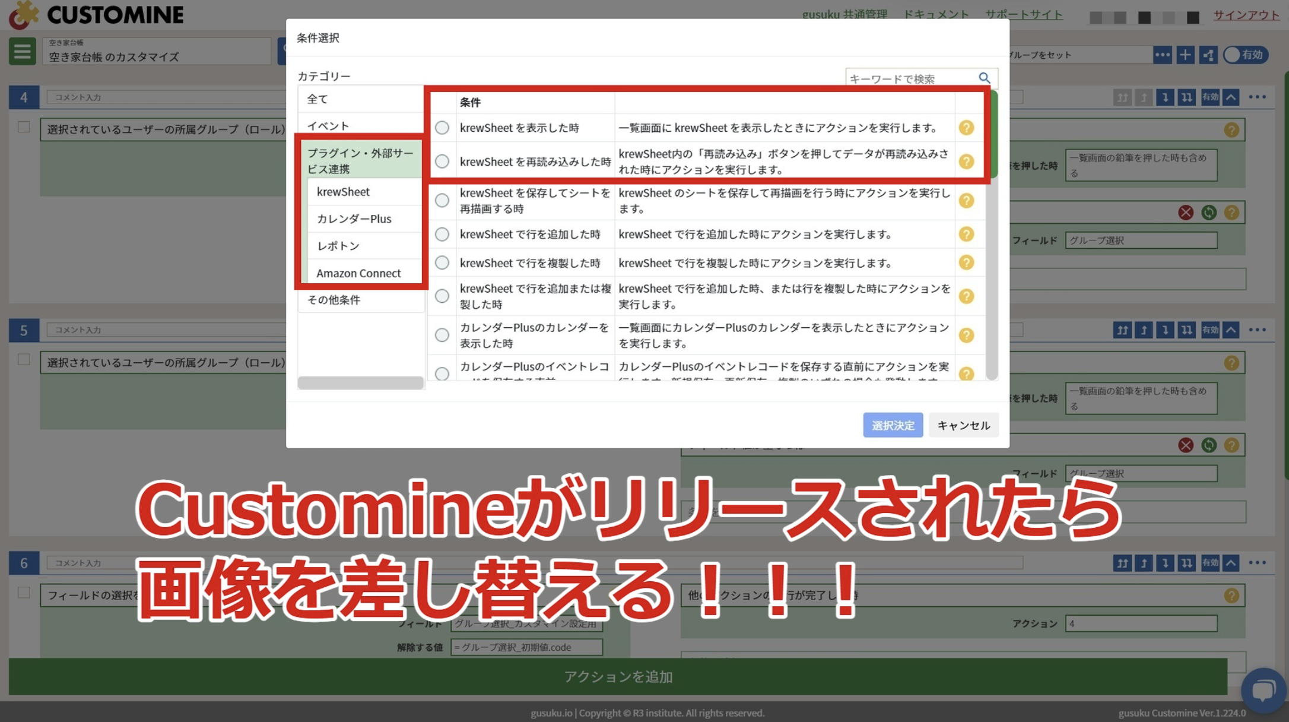Toggle the 有効 switch in top toolbar
This screenshot has height=722, width=1289.
tap(1245, 55)
